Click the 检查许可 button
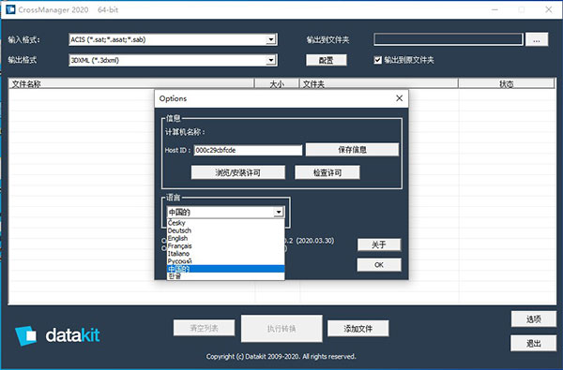Image resolution: width=563 pixels, height=370 pixels. pyautogui.click(x=327, y=172)
